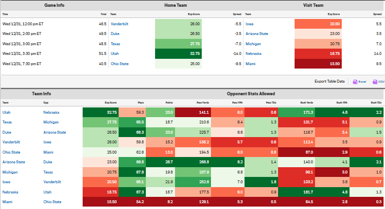Image resolution: width=385 pixels, height=209 pixels.
Task: Open Arizona State link in Team Info Team column
Action: coord(14,162)
